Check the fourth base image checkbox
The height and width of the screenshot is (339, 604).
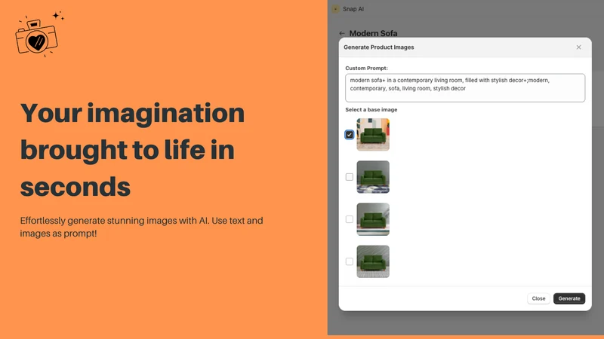coord(350,261)
